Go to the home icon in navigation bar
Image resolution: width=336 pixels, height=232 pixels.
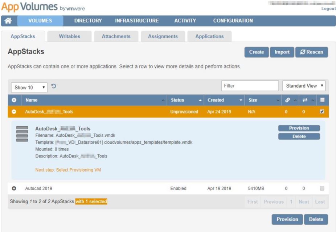8,21
